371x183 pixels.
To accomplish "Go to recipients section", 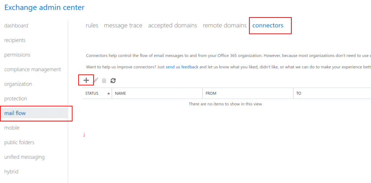I will click(x=15, y=40).
